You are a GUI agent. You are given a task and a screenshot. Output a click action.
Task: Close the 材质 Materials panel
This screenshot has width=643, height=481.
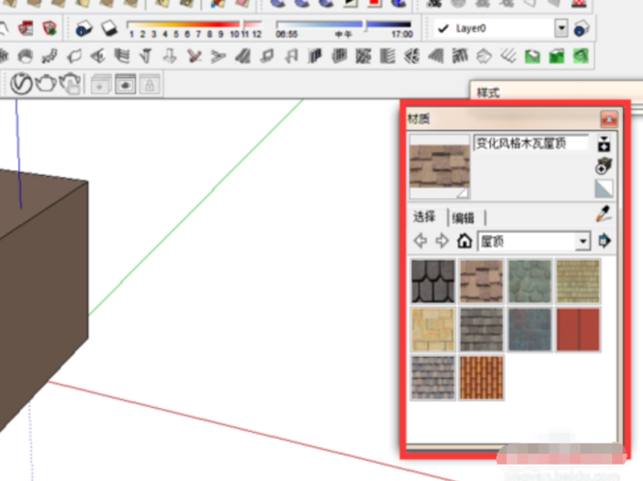[x=609, y=119]
